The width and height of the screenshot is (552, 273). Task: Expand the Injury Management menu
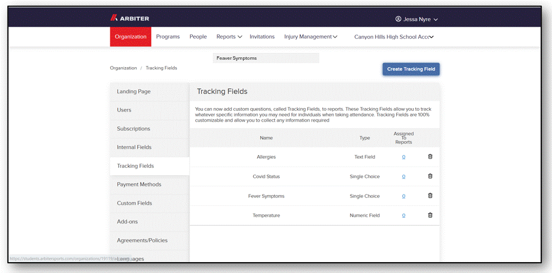(x=311, y=36)
